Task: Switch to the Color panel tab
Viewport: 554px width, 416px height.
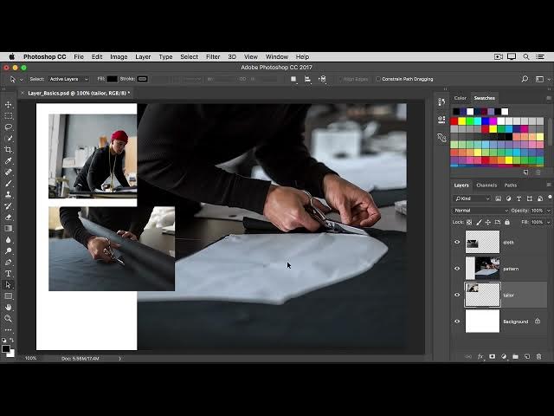Action: click(x=461, y=98)
